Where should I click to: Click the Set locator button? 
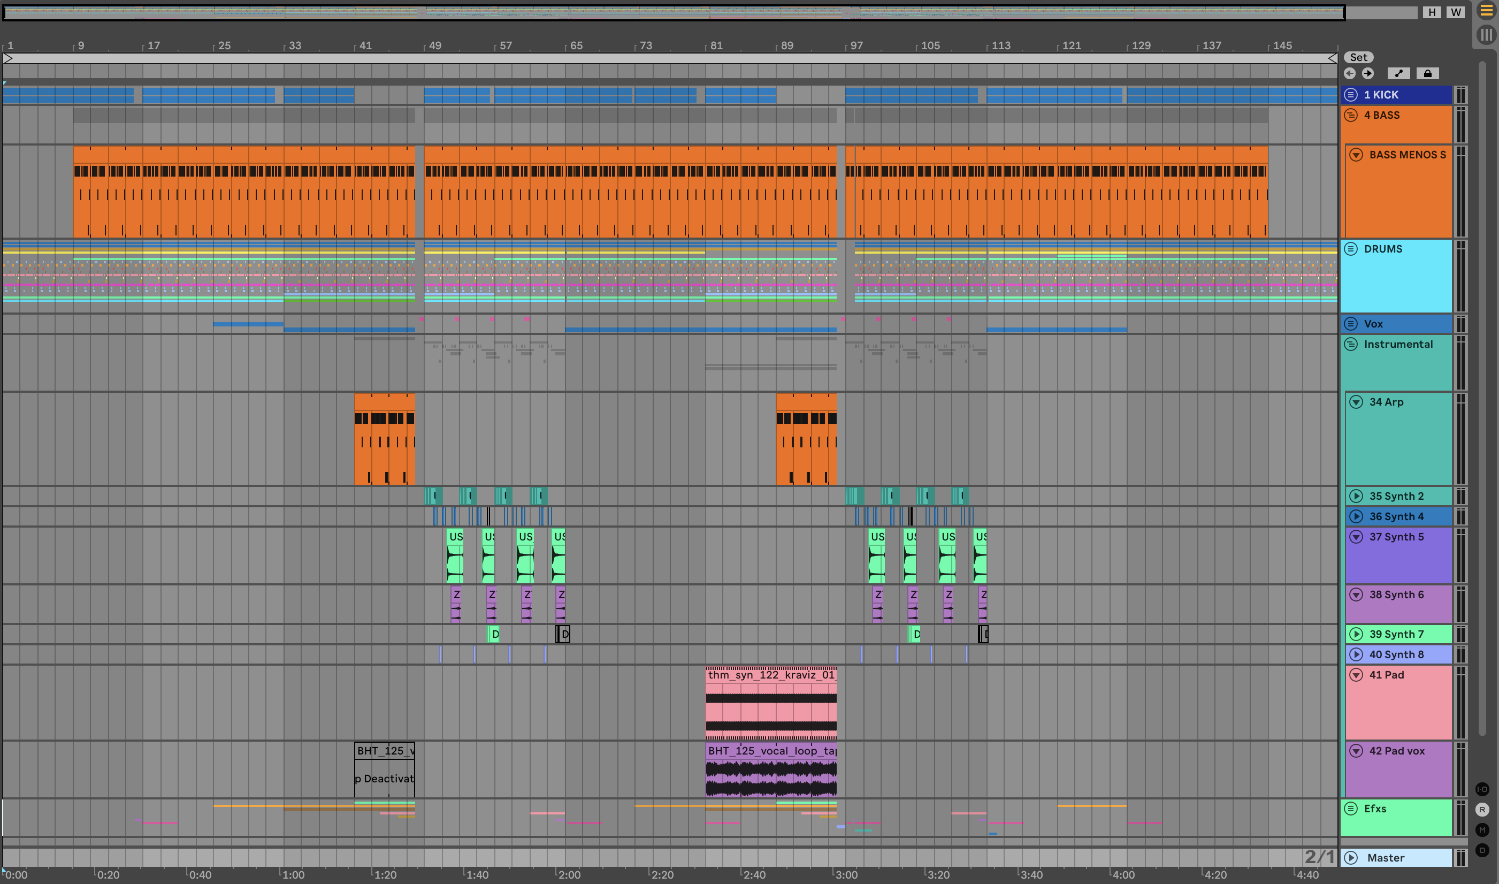1358,57
